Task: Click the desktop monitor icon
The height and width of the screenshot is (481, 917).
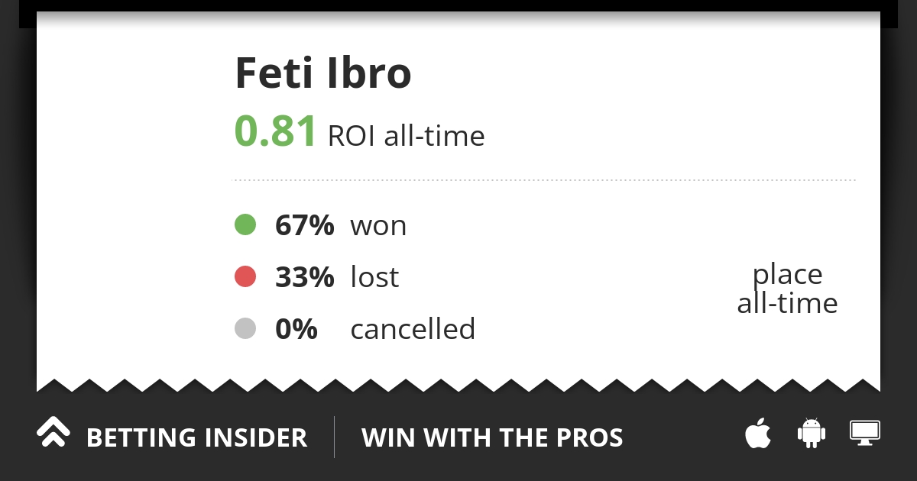Action: click(865, 432)
